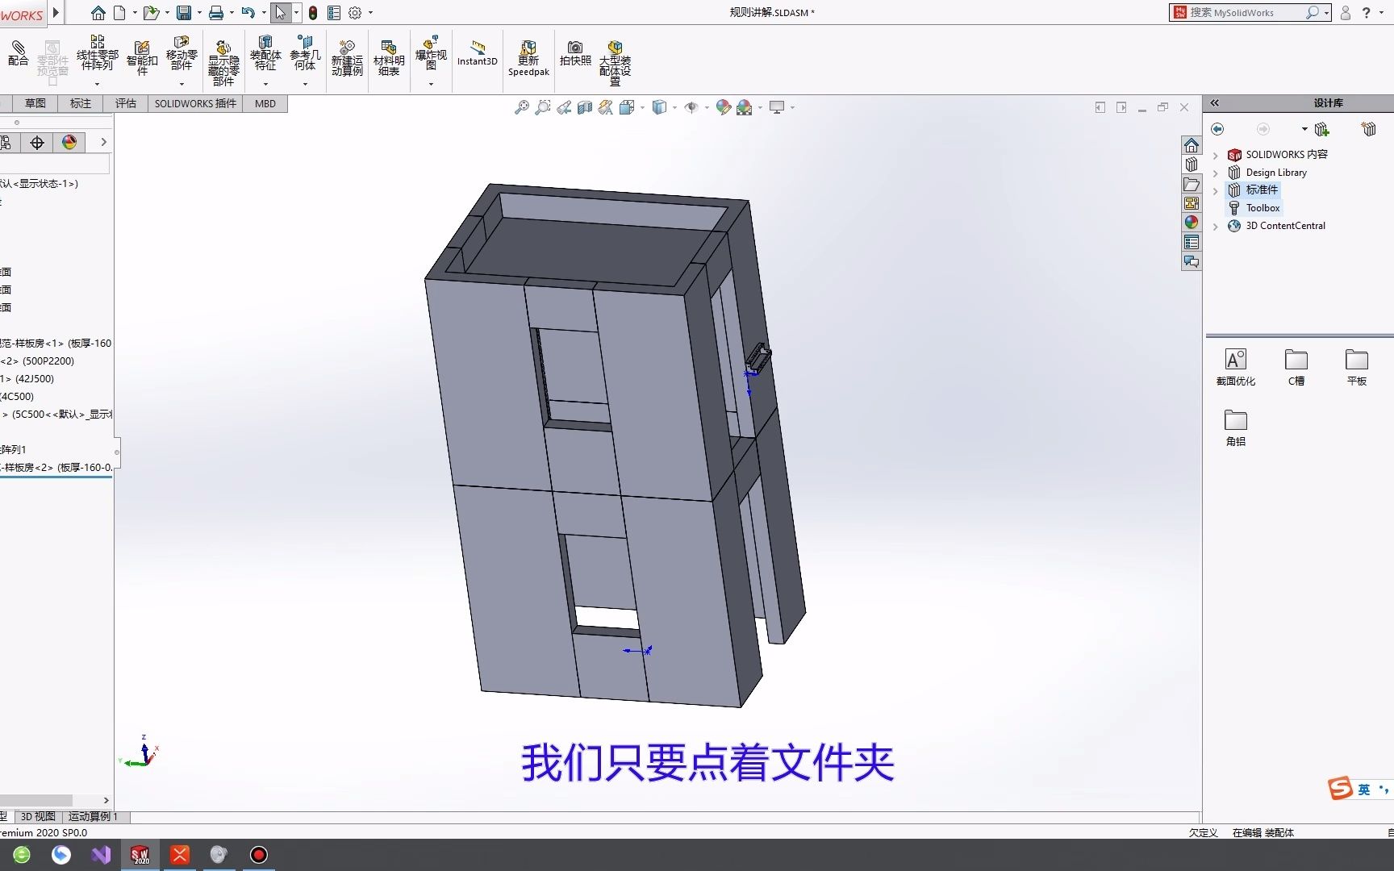Switch to the SOLIDWORKS 插件 tab
The width and height of the screenshot is (1394, 871).
[195, 103]
